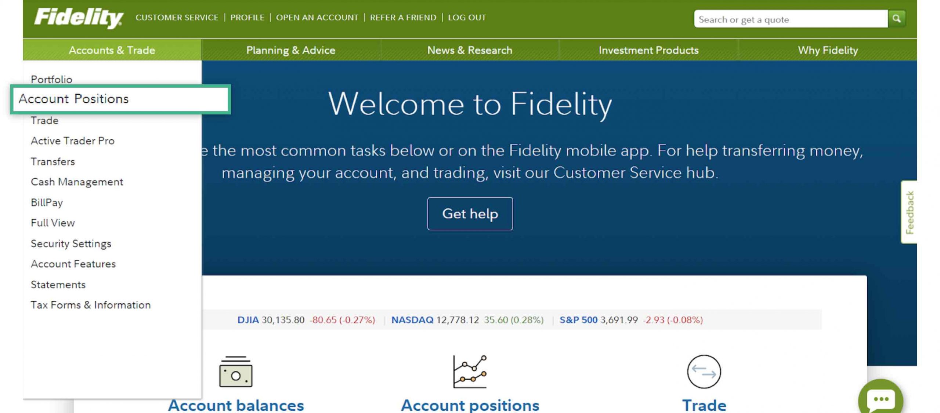Click the Get help button
The width and height of the screenshot is (940, 413).
pos(469,214)
